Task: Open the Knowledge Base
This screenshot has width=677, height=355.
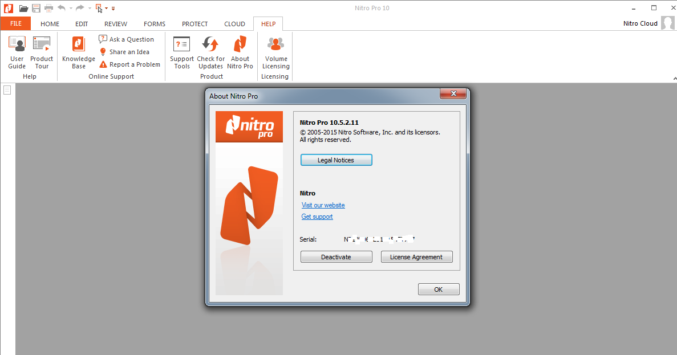Action: (78, 52)
